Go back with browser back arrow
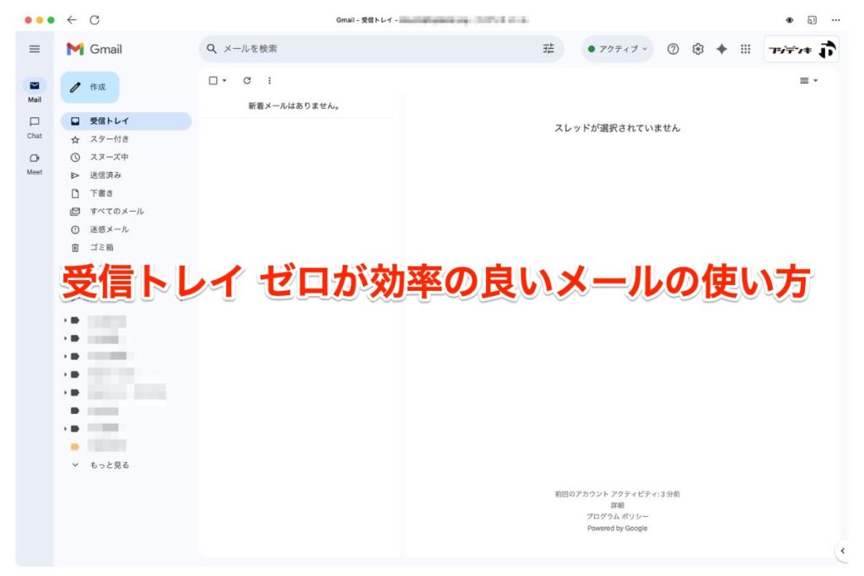The height and width of the screenshot is (576, 864). [x=72, y=20]
